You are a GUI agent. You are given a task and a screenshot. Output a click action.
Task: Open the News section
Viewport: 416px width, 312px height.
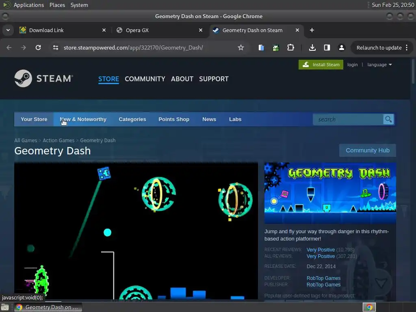point(209,119)
